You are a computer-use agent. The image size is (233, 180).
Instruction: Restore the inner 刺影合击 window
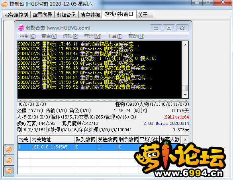[169, 28]
